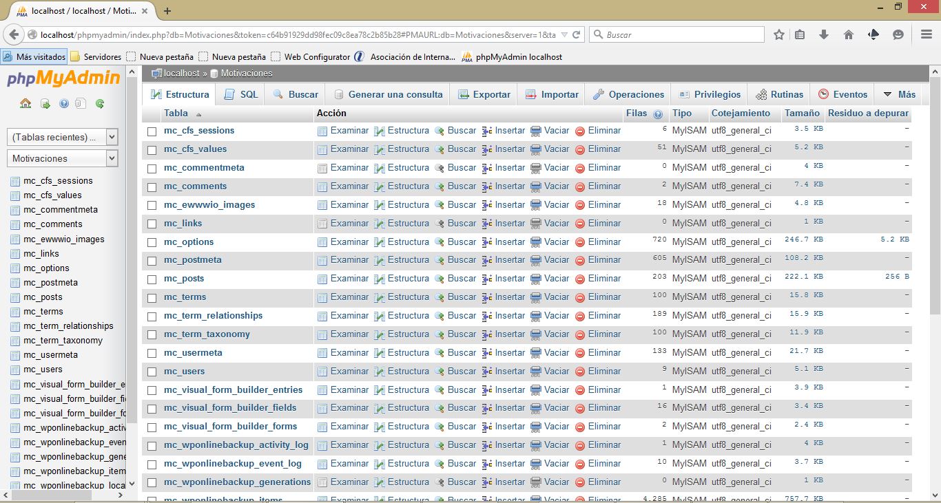This screenshot has width=941, height=503.
Task: Switch to the Exportar tab
Action: point(484,94)
